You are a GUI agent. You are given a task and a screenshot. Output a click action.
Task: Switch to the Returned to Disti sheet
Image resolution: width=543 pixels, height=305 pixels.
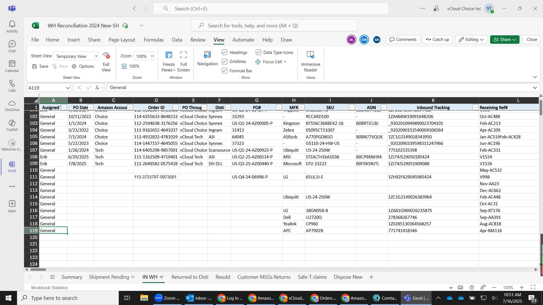190,277
